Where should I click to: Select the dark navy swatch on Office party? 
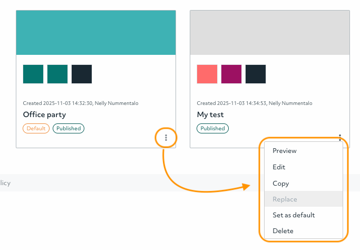(82, 74)
